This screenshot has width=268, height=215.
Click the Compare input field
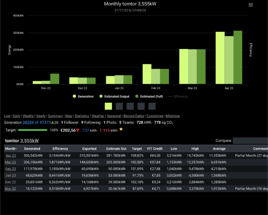[x=250, y=141]
